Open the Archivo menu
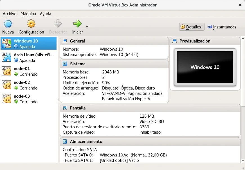245x170 pixels. tap(10, 14)
